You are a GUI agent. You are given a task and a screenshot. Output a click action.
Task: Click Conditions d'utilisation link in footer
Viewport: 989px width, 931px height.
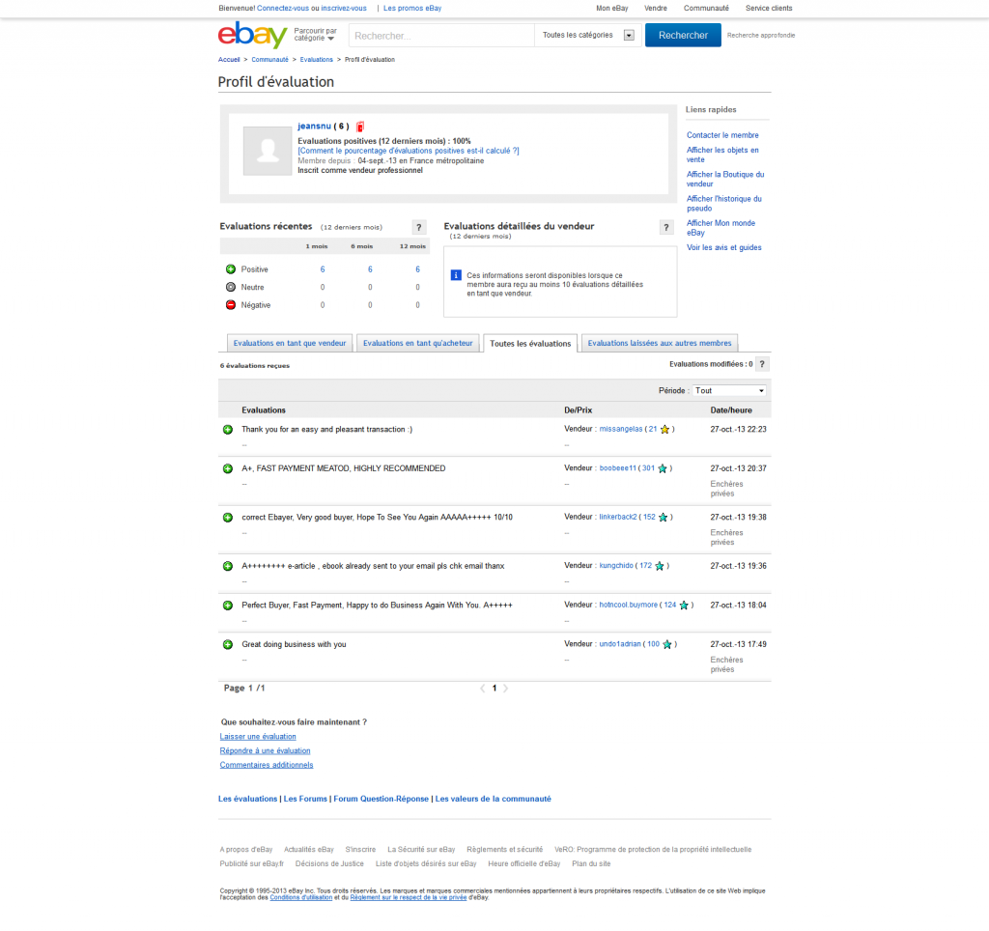[301, 897]
